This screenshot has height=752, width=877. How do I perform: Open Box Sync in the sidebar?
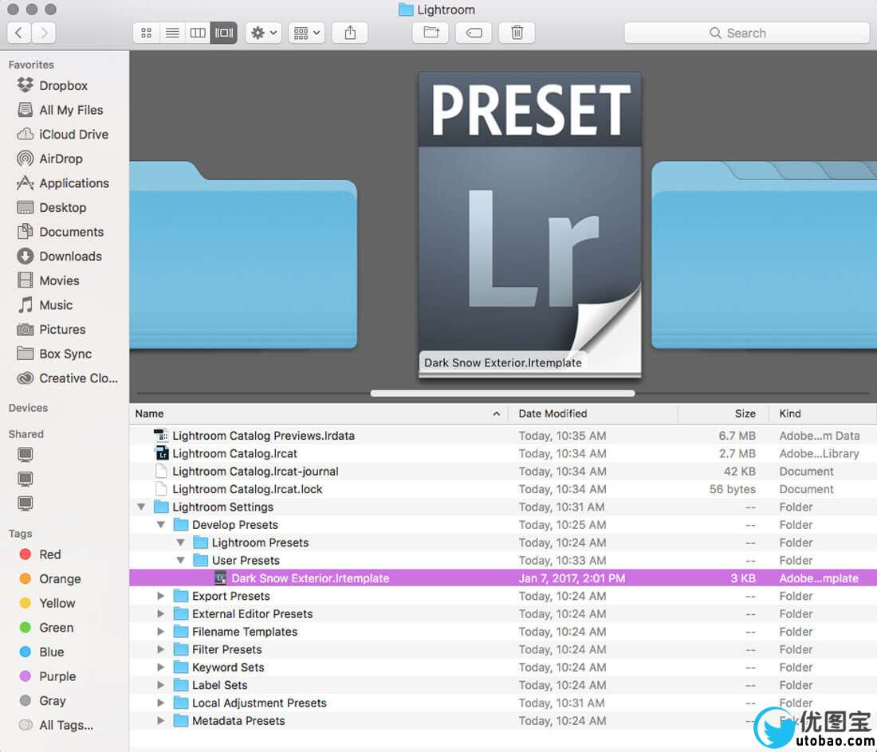coord(65,354)
